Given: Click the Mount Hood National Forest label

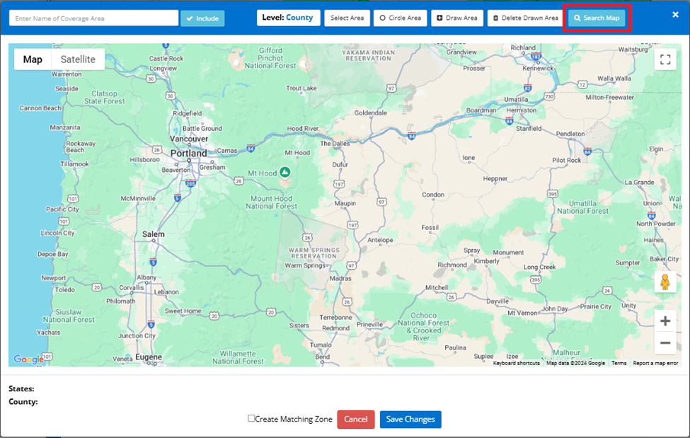Looking at the screenshot, I should click(x=272, y=202).
